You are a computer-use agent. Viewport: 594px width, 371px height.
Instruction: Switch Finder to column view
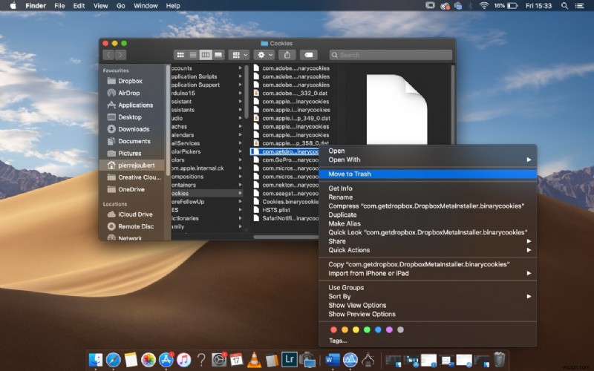206,55
